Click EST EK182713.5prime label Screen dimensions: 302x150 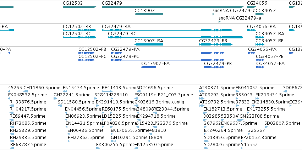223,109
